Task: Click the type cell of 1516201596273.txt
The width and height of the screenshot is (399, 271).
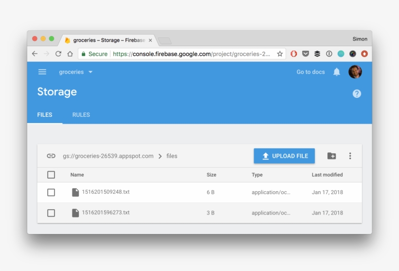Action: (271, 213)
